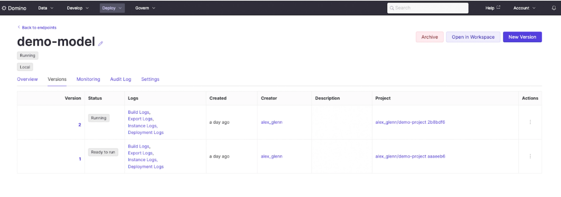Click the Running status in version 2 row
Image resolution: width=561 pixels, height=197 pixels.
(x=98, y=118)
